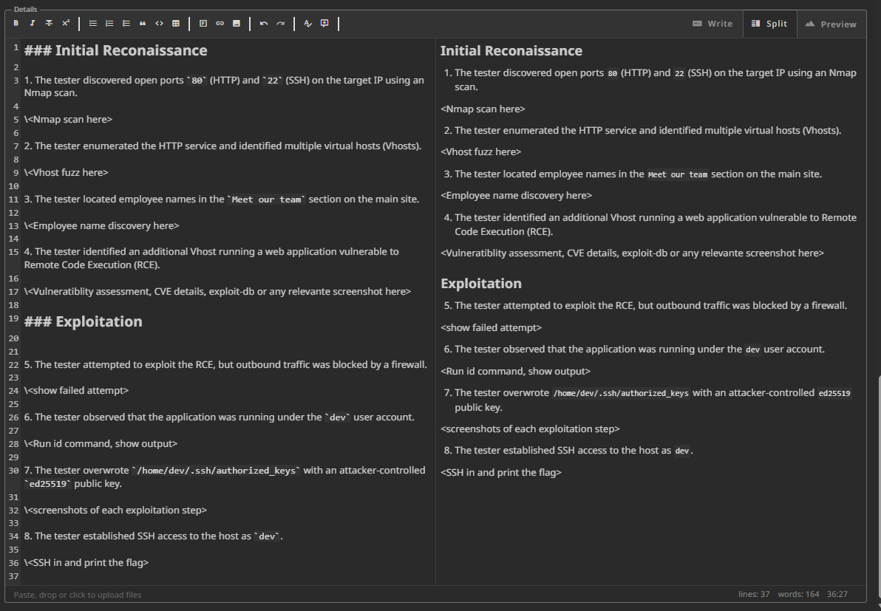Apply strikethrough formatting
The height and width of the screenshot is (611, 881).
[x=49, y=24]
